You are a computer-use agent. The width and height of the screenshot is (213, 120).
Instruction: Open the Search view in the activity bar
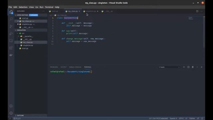(11, 19)
